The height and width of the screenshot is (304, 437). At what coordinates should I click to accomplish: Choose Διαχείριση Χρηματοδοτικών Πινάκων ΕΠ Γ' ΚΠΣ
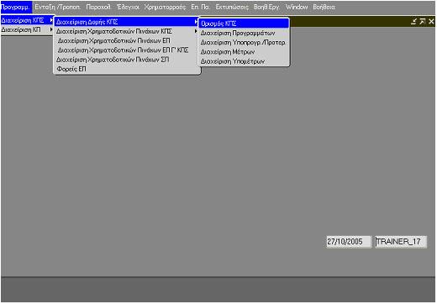[127, 50]
